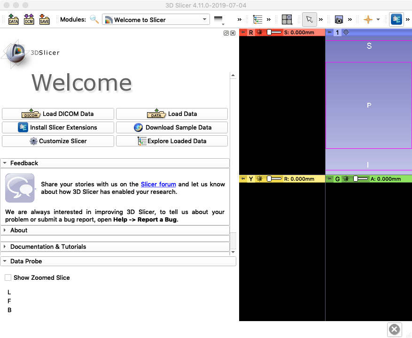
Task: Expand hidden items after Extensions Manager icon
Action: pyautogui.click(x=407, y=19)
